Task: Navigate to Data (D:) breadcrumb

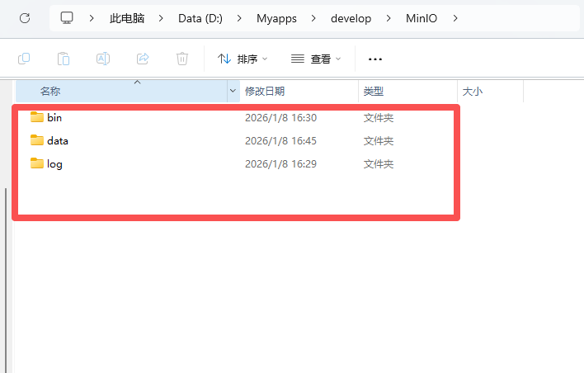Action: [x=200, y=18]
